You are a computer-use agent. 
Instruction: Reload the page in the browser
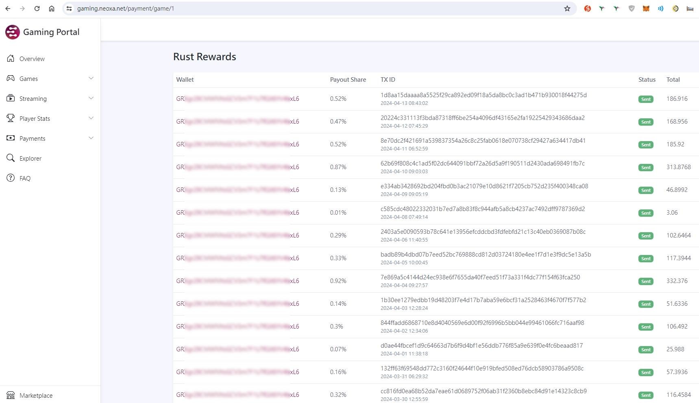37,9
